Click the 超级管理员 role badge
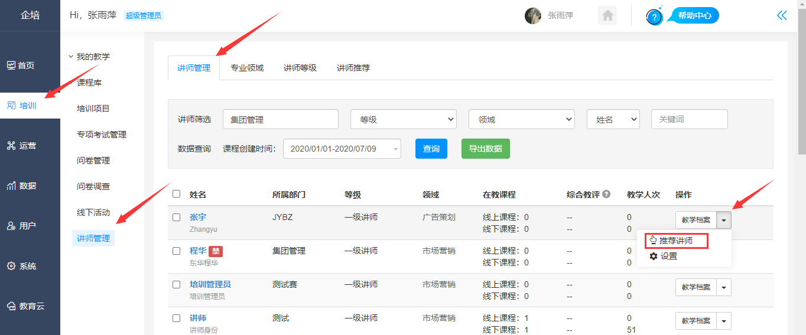This screenshot has height=335, width=806. pos(144,15)
